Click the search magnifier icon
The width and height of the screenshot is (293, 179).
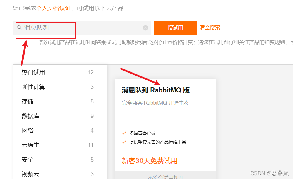pyautogui.click(x=19, y=28)
